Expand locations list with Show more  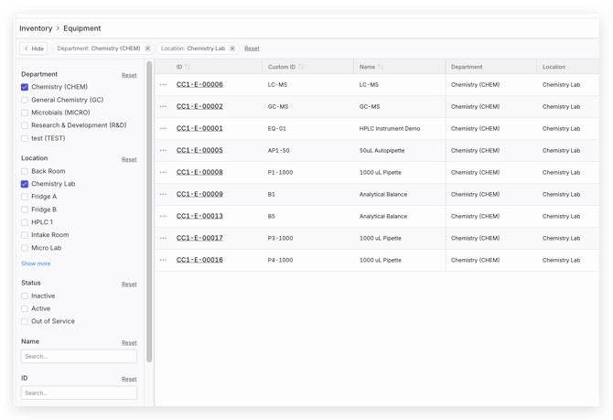[x=36, y=264]
